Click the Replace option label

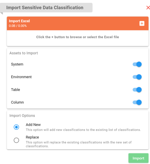[32, 137]
